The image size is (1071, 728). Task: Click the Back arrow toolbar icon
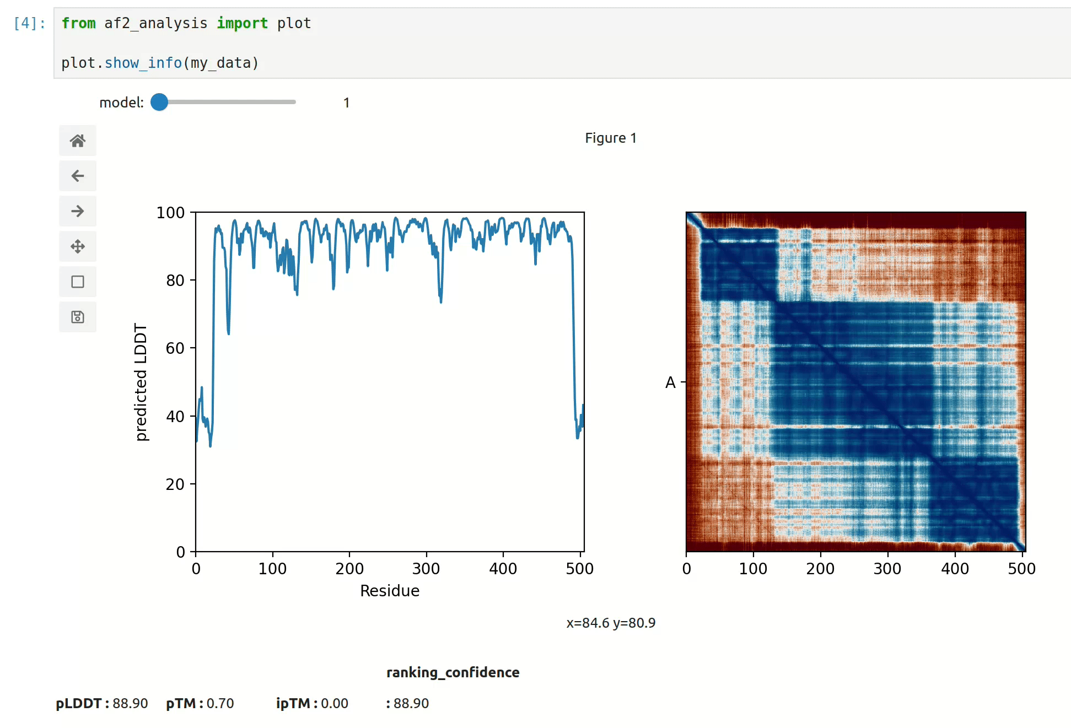[78, 176]
